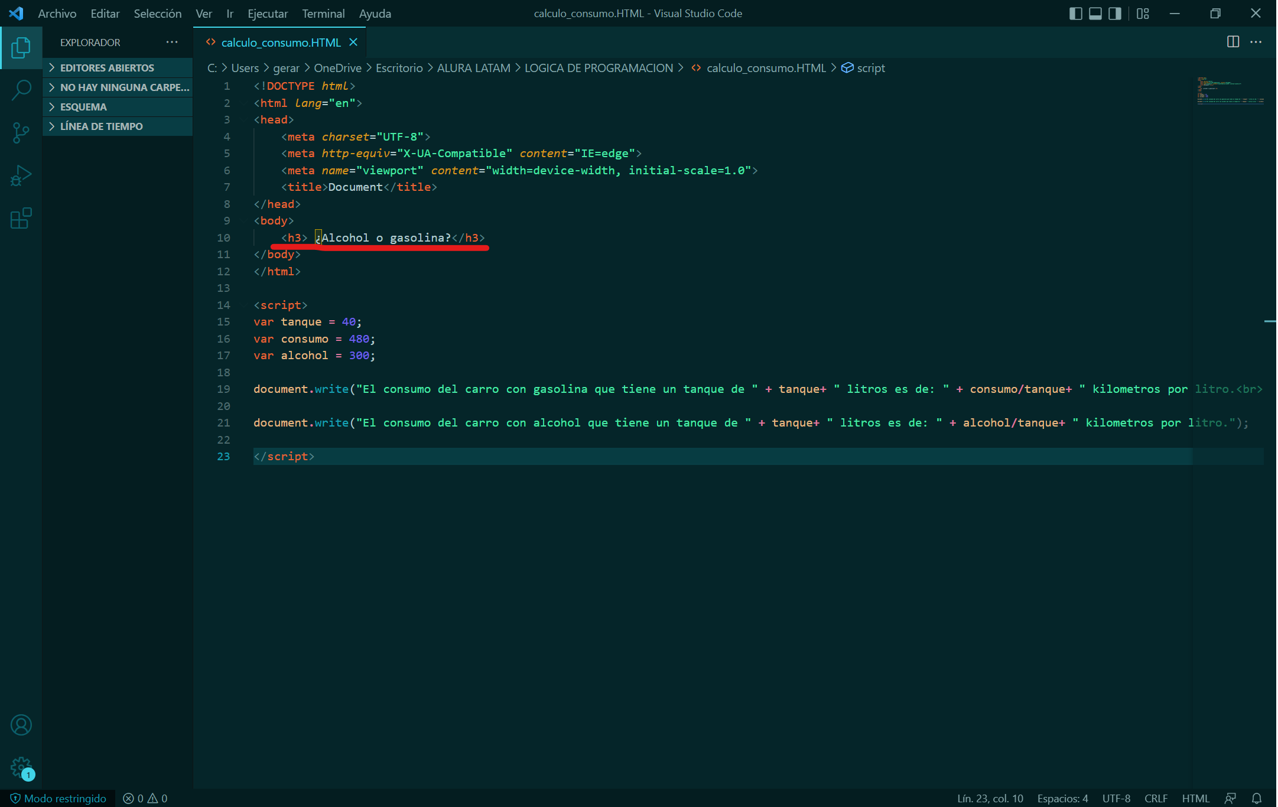Viewport: 1278px width, 807px height.
Task: Click the h3 text ¿Alcohol o gasolina?
Action: click(383, 238)
